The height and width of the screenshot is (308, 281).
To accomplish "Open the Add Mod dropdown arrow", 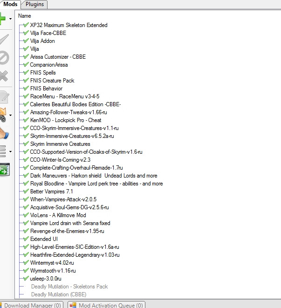I will tap(10, 19).
